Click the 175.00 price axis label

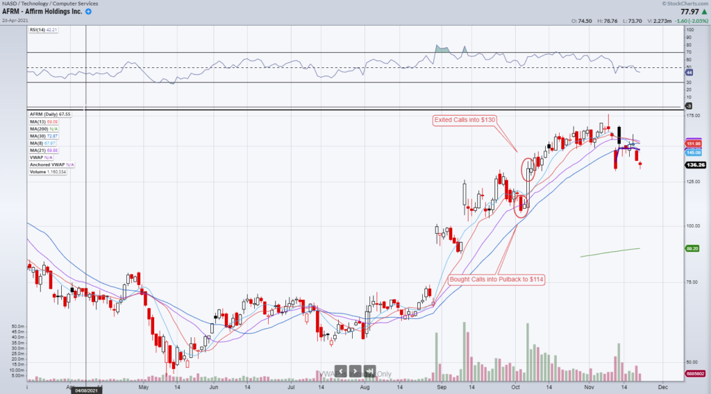[693, 116]
